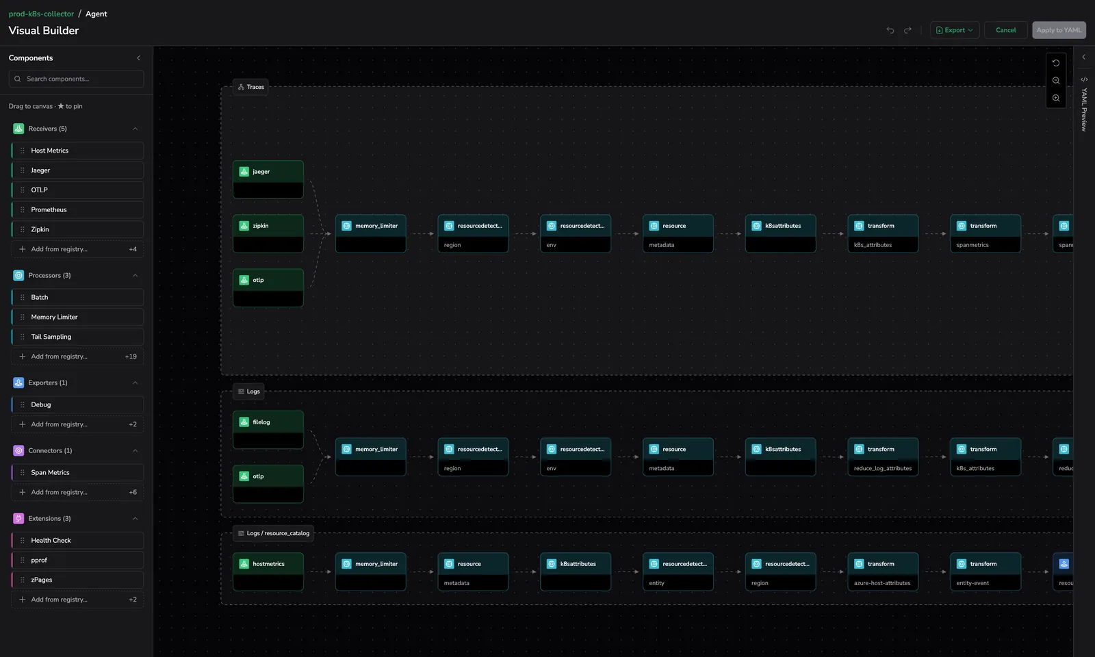Click the Receivers category icon
Viewport: 1095px width, 657px height.
18,129
